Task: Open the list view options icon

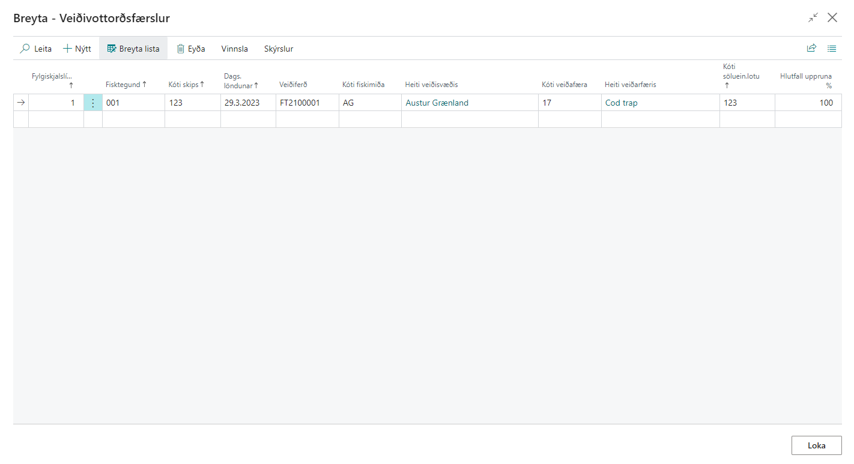Action: pos(832,49)
